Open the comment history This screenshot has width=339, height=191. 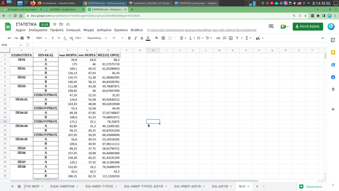pos(271,27)
